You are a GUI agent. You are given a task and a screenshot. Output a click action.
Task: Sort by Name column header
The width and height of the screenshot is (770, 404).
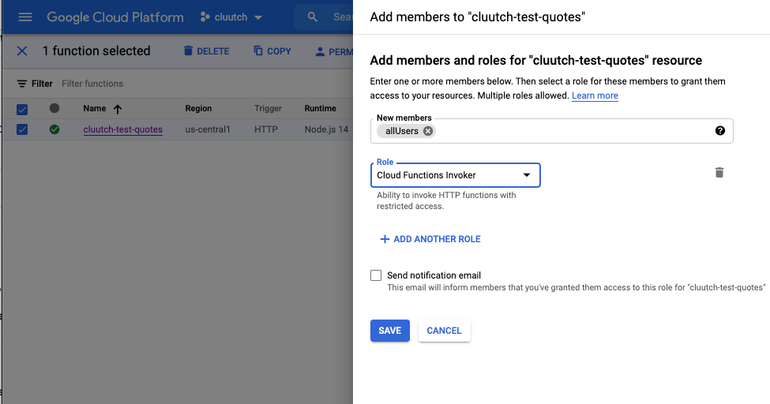click(94, 108)
